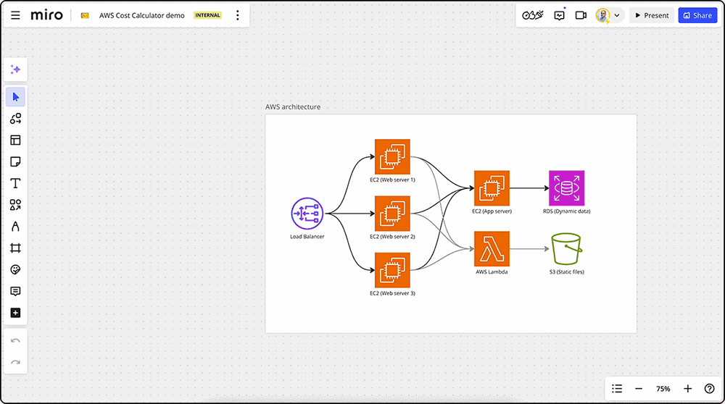725x404 pixels.
Task: Select the Frame tool
Action: pyautogui.click(x=15, y=248)
